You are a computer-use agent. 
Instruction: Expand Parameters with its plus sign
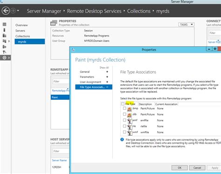(107, 77)
